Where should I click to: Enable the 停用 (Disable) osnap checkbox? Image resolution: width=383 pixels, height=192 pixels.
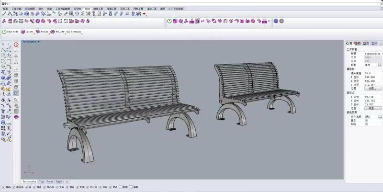pyautogui.click(x=131, y=187)
